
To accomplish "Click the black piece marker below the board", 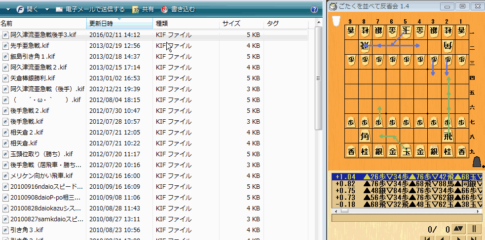I will click(x=477, y=162).
